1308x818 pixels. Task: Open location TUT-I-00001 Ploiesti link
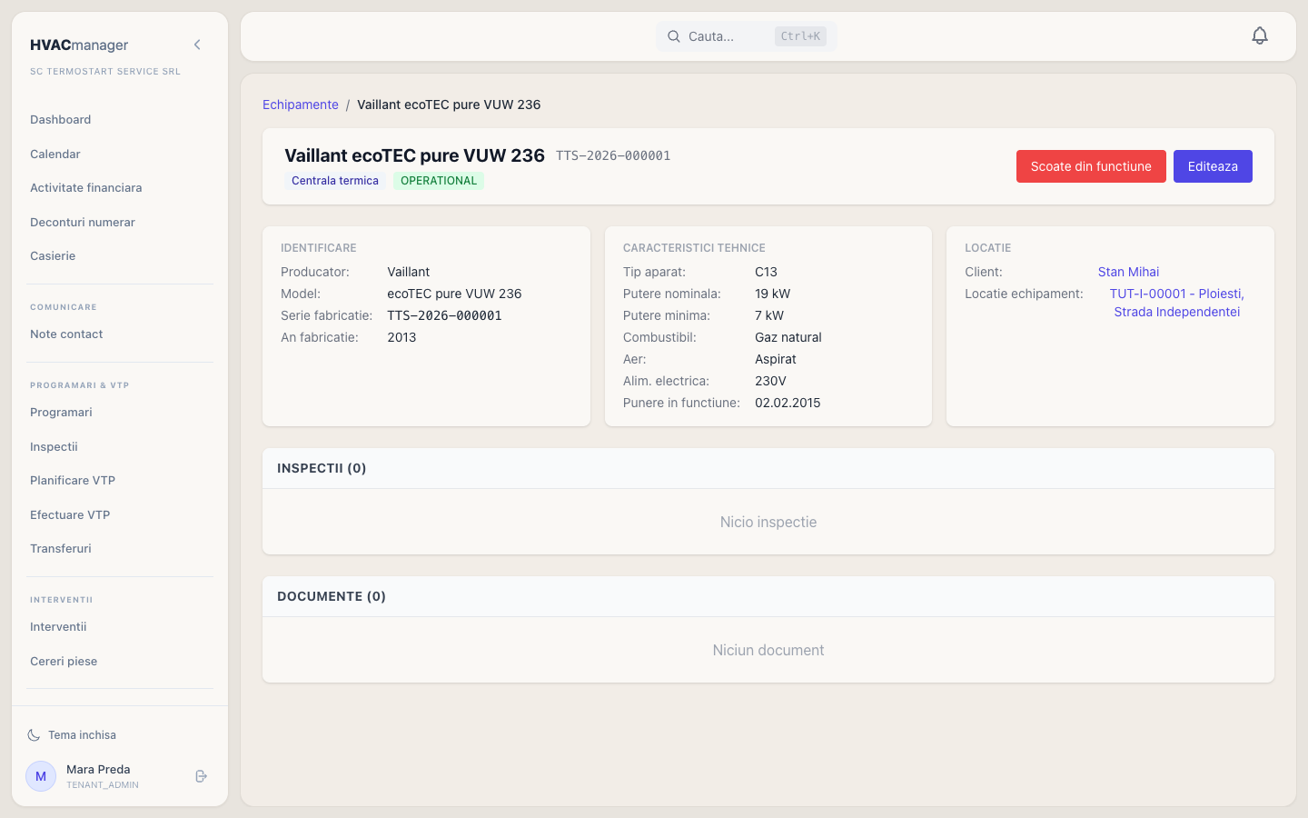pyautogui.click(x=1177, y=303)
